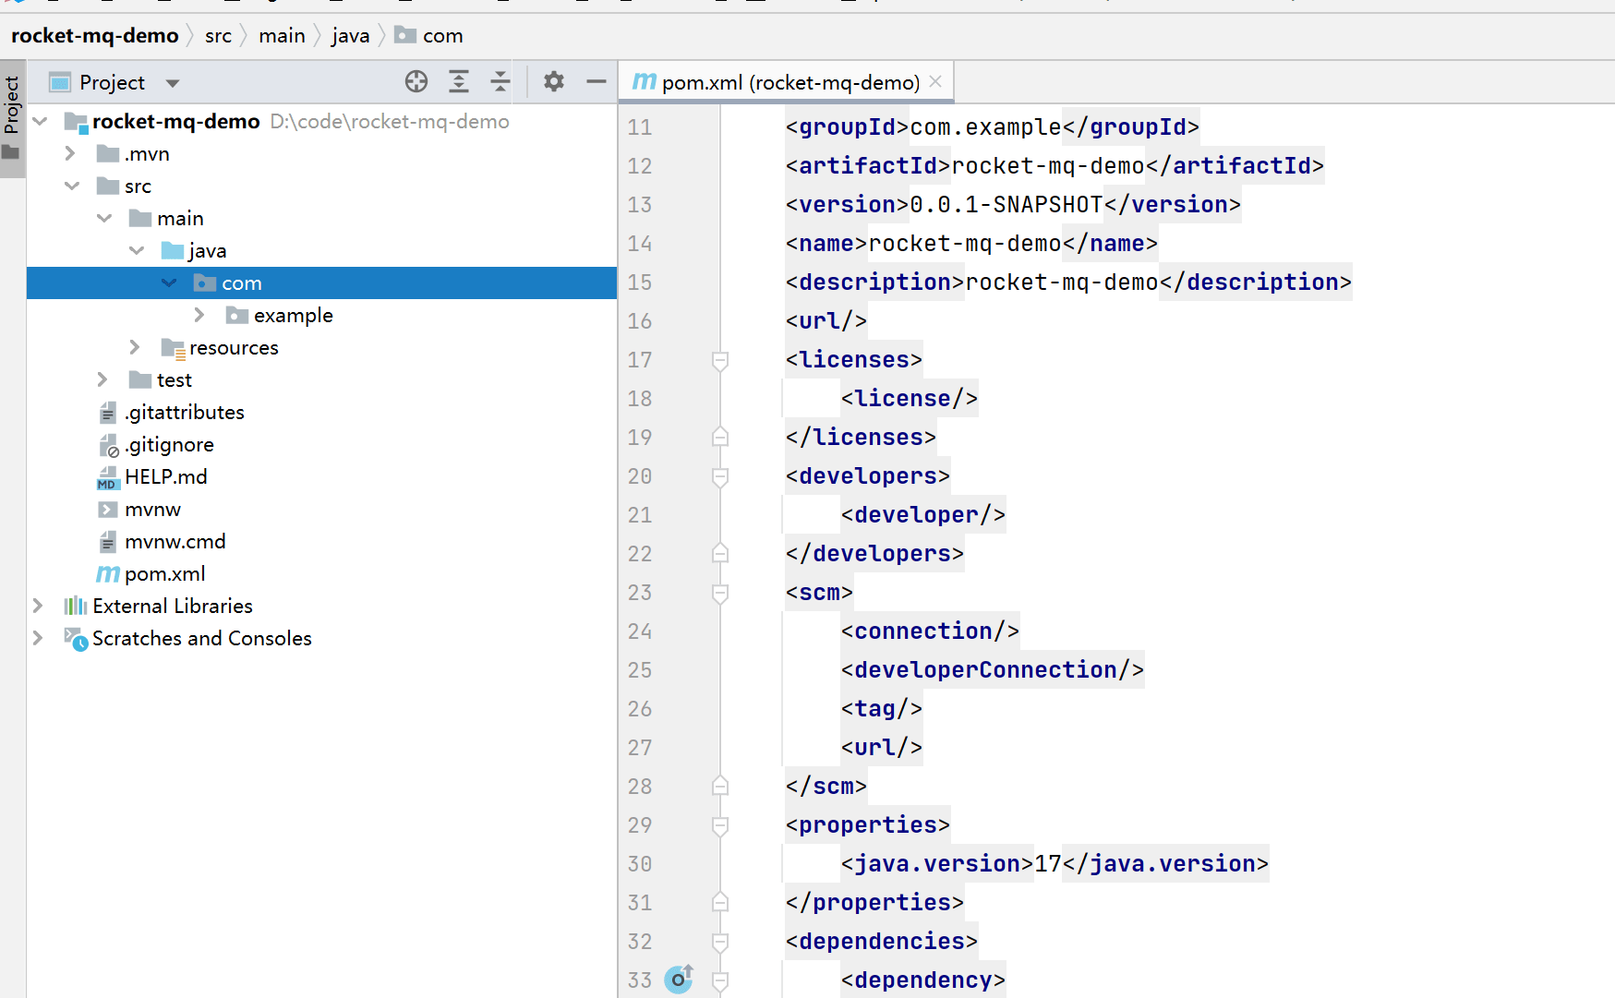Select the java source root folder icon
Image resolution: width=1615 pixels, height=998 pixels.
click(x=173, y=250)
